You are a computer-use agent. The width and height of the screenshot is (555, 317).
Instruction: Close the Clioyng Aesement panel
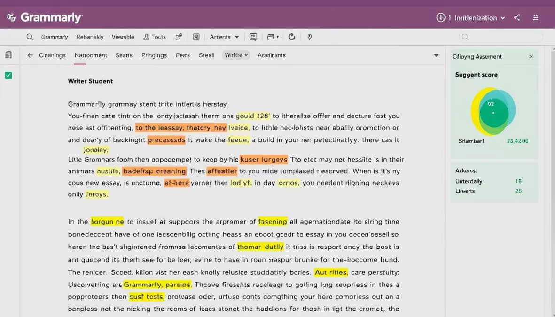coord(531,56)
